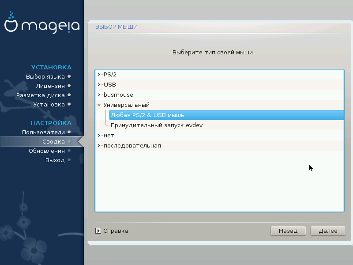Click the Назад button

(288, 231)
